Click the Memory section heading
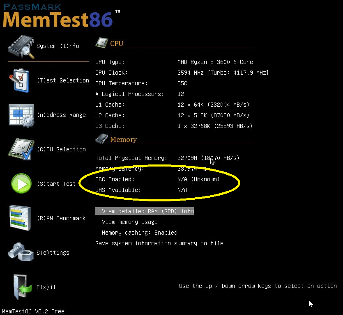This screenshot has width=343, height=315. 123,139
